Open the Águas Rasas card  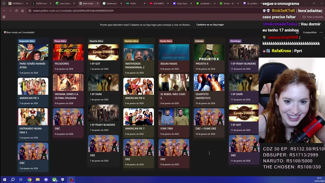pos(174,58)
